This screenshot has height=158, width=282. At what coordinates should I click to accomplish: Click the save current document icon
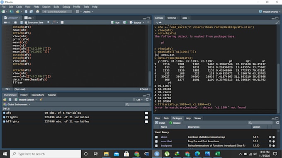26,12
